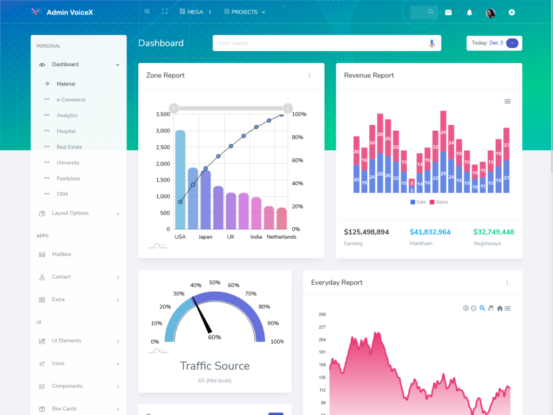Click the USA bar in Zone Report
Viewport: 553px width, 415px height.
coord(180,179)
